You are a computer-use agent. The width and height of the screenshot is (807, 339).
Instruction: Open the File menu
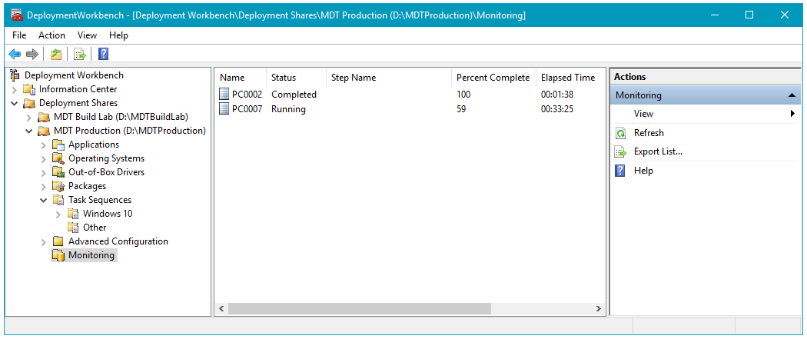pos(19,35)
